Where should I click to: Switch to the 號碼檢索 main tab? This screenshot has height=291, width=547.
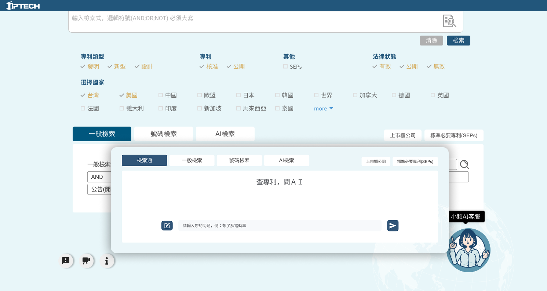coord(164,134)
